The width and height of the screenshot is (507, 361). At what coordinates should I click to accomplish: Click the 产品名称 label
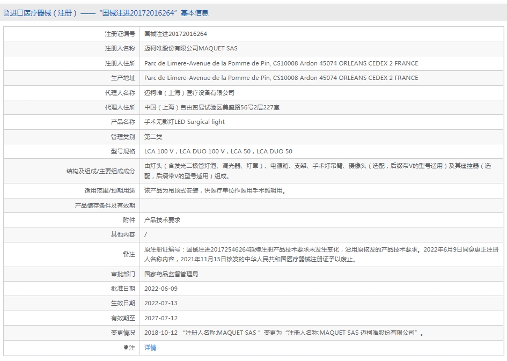[x=123, y=122]
